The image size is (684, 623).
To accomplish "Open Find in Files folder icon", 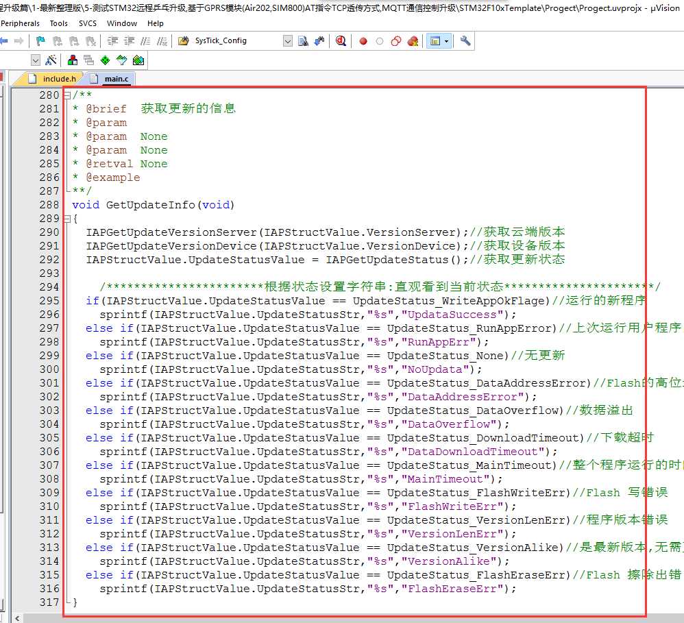I will tap(184, 41).
